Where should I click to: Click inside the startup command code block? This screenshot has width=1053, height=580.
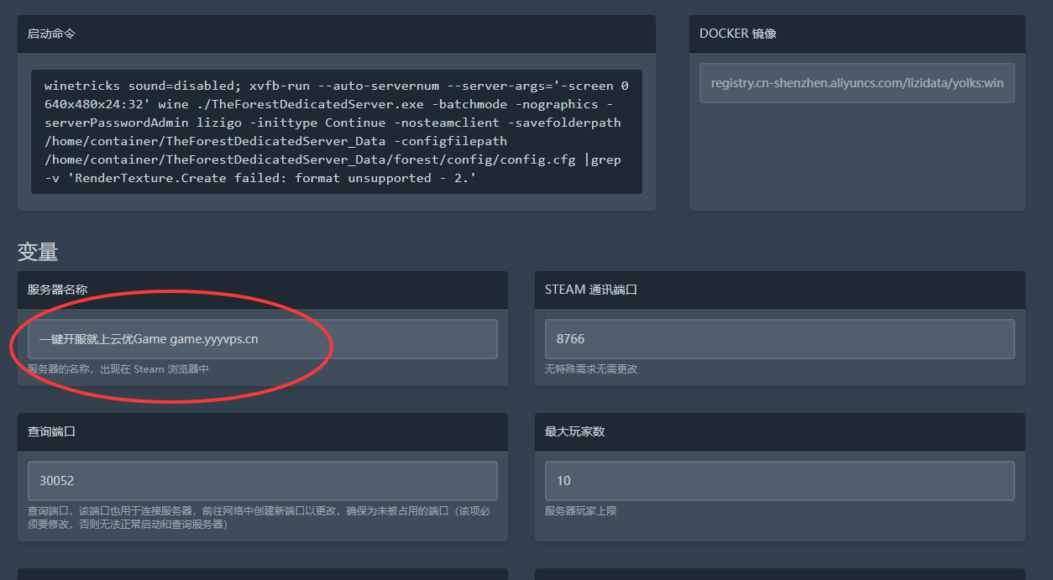[x=336, y=132]
